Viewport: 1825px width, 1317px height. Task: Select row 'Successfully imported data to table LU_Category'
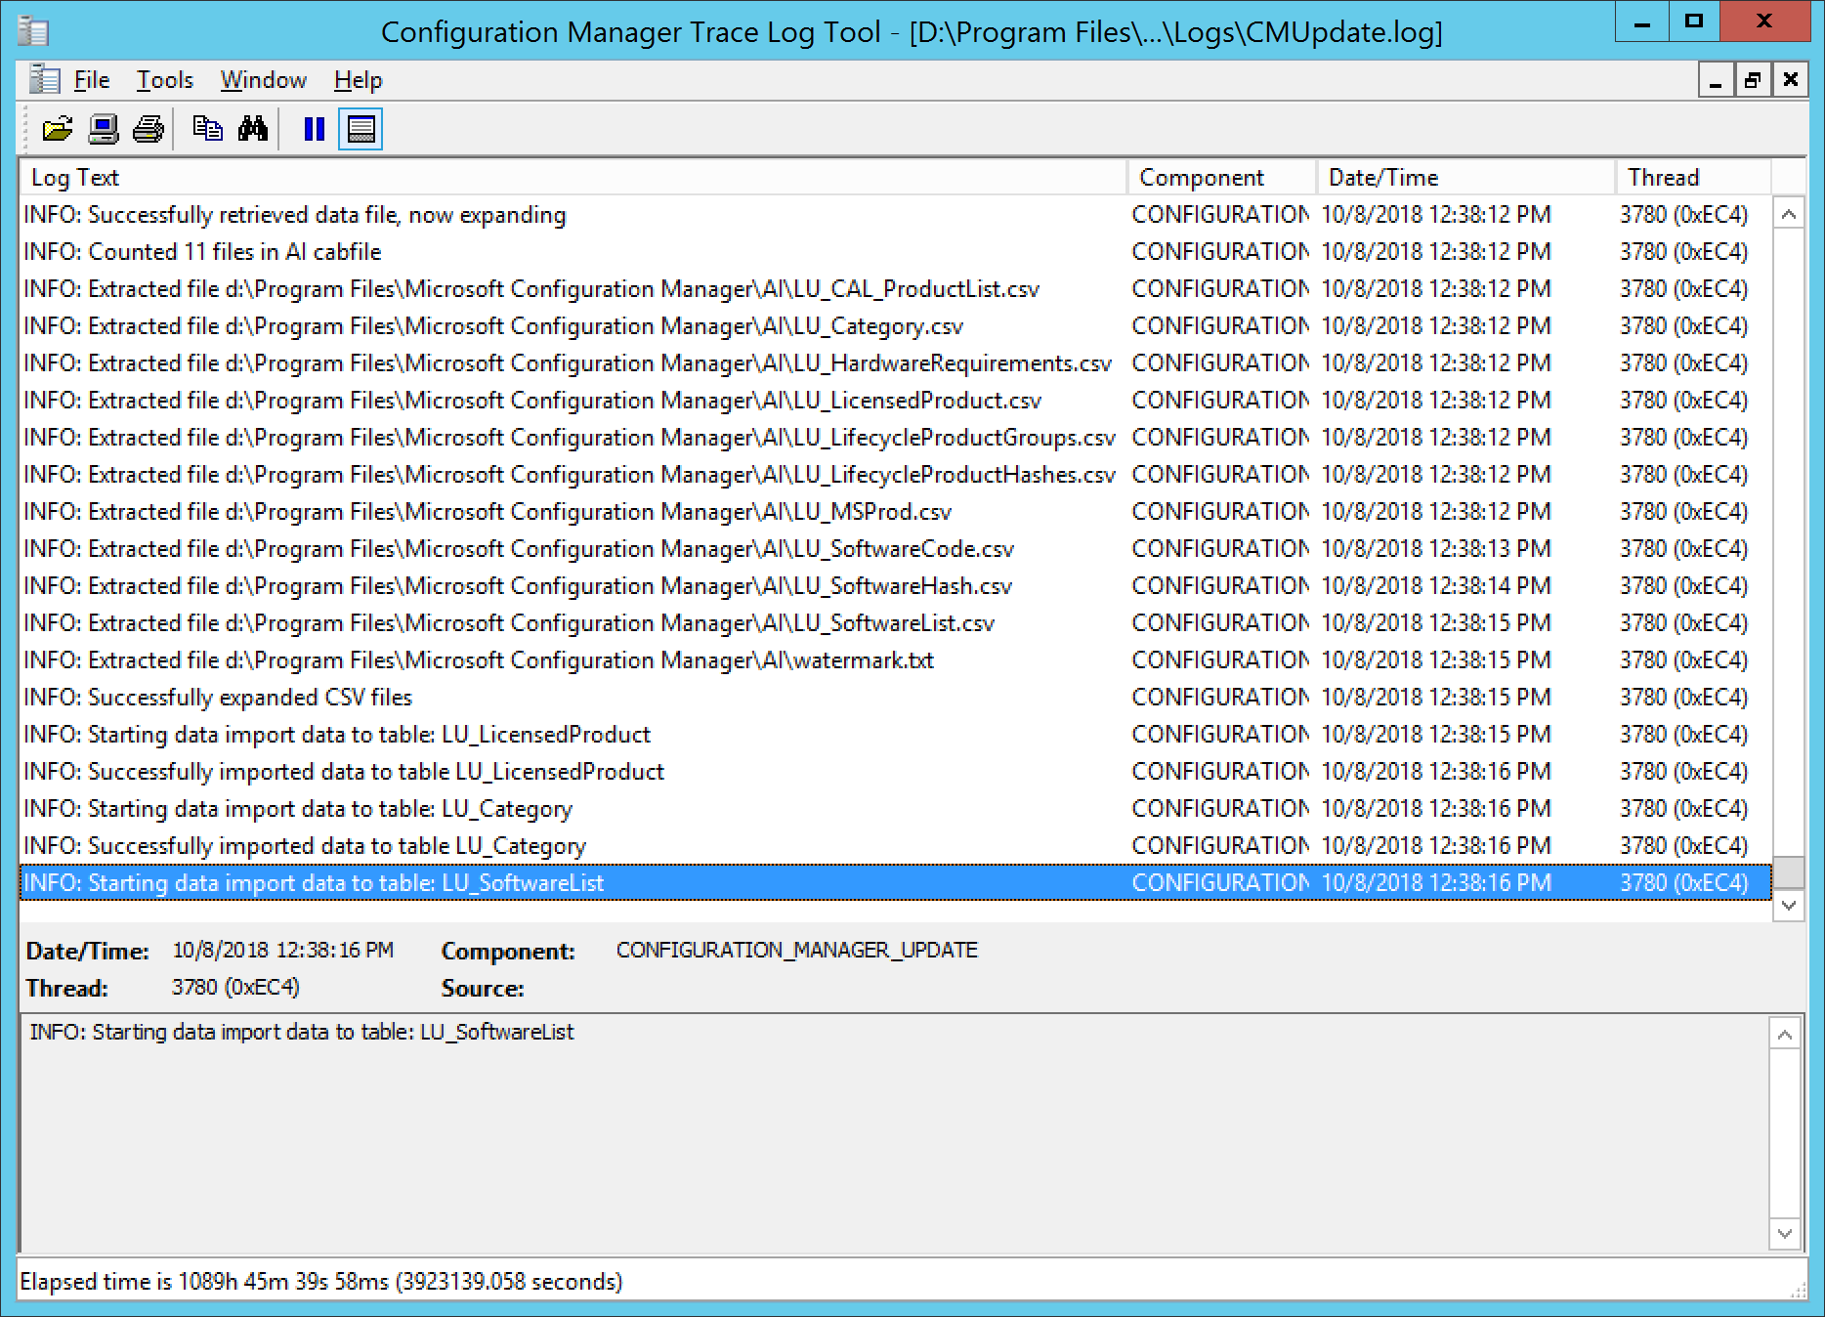896,845
